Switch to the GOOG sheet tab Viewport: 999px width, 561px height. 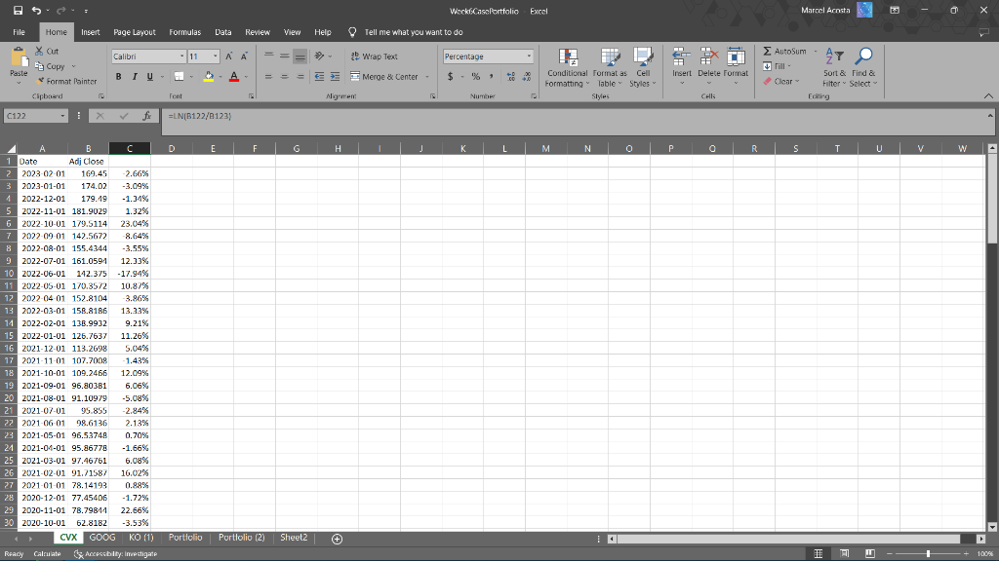tap(101, 538)
